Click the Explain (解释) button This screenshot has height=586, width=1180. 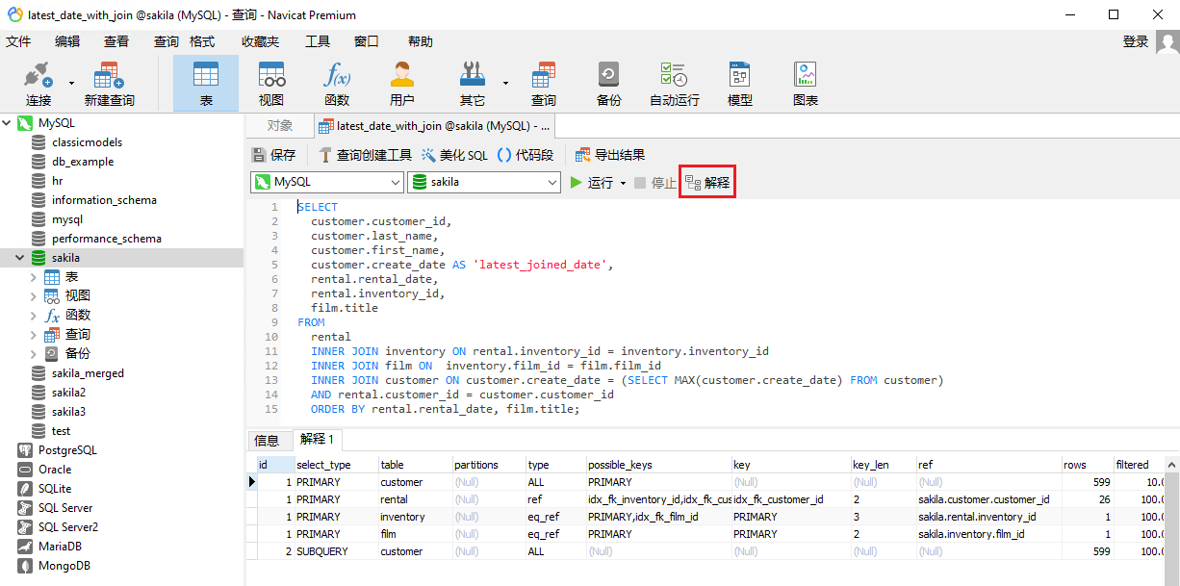pyautogui.click(x=707, y=182)
